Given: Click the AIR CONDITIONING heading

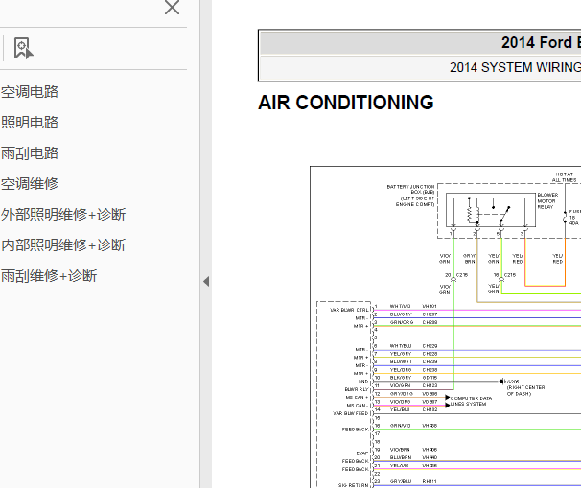Looking at the screenshot, I should 346,103.
